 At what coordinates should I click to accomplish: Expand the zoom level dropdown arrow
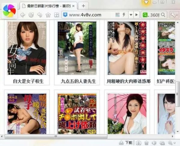tap(175, 143)
